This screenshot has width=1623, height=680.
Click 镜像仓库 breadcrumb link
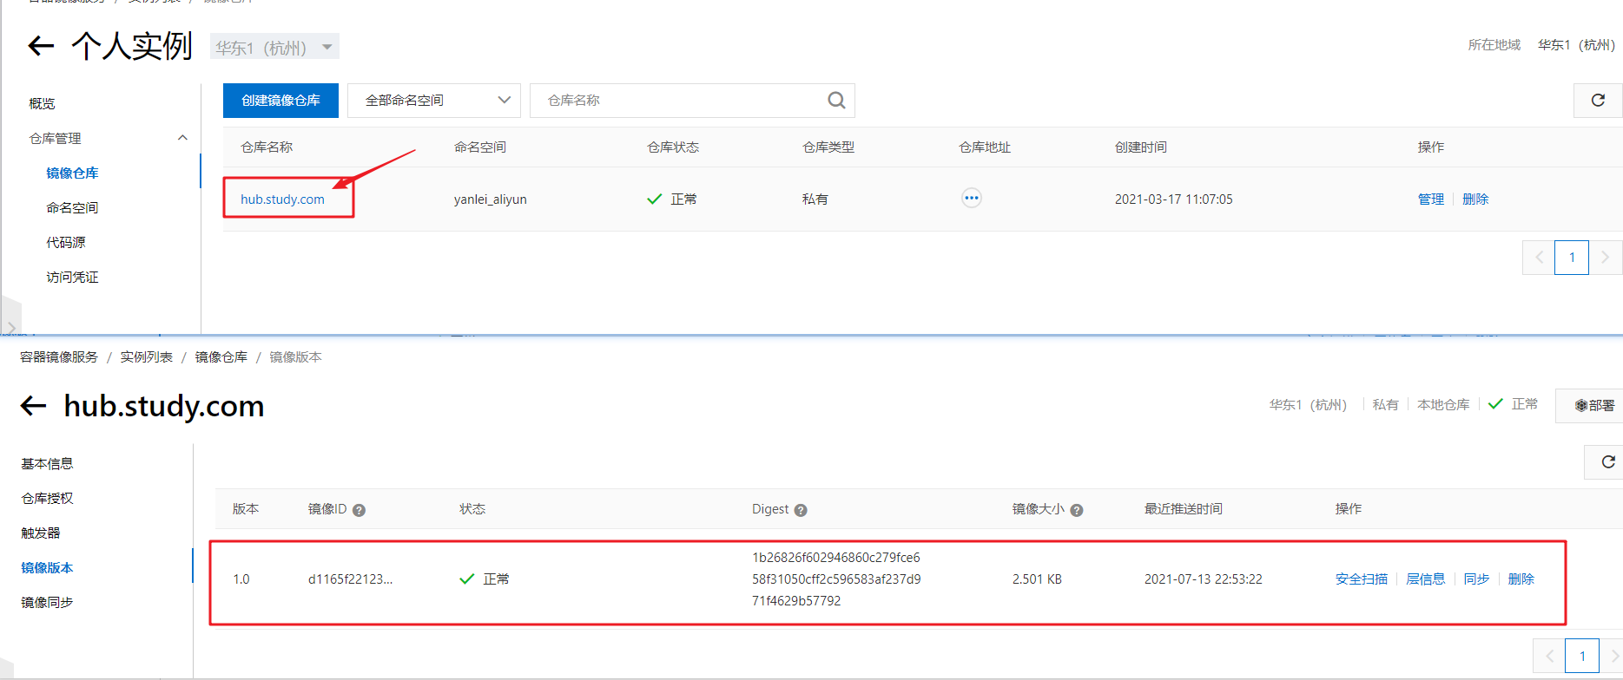click(x=221, y=356)
